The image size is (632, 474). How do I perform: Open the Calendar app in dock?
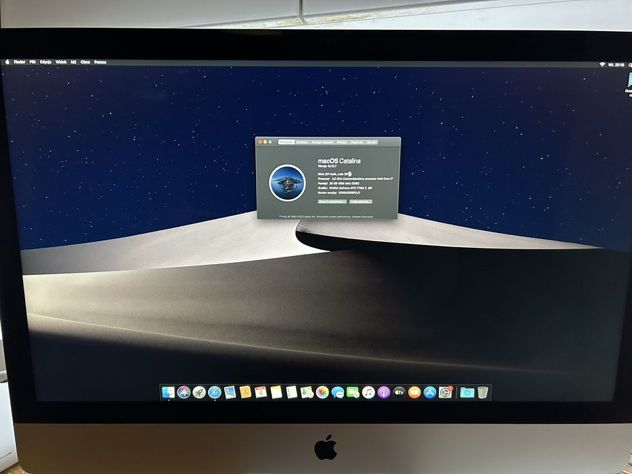point(261,392)
